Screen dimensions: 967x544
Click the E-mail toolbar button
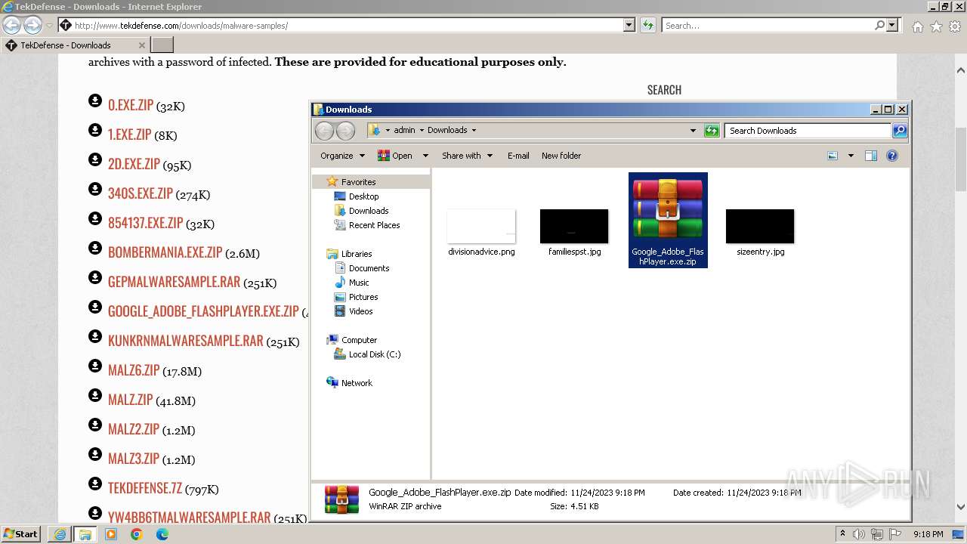pos(518,156)
